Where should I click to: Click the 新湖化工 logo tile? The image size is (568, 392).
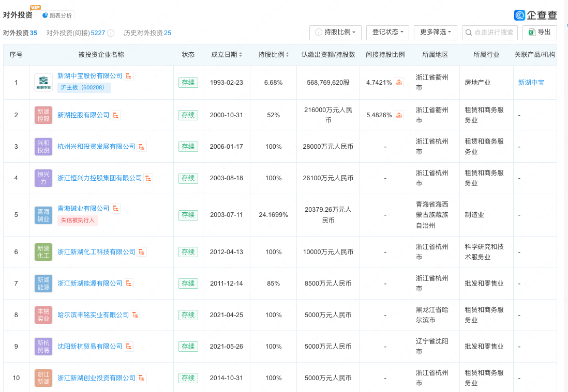(43, 252)
